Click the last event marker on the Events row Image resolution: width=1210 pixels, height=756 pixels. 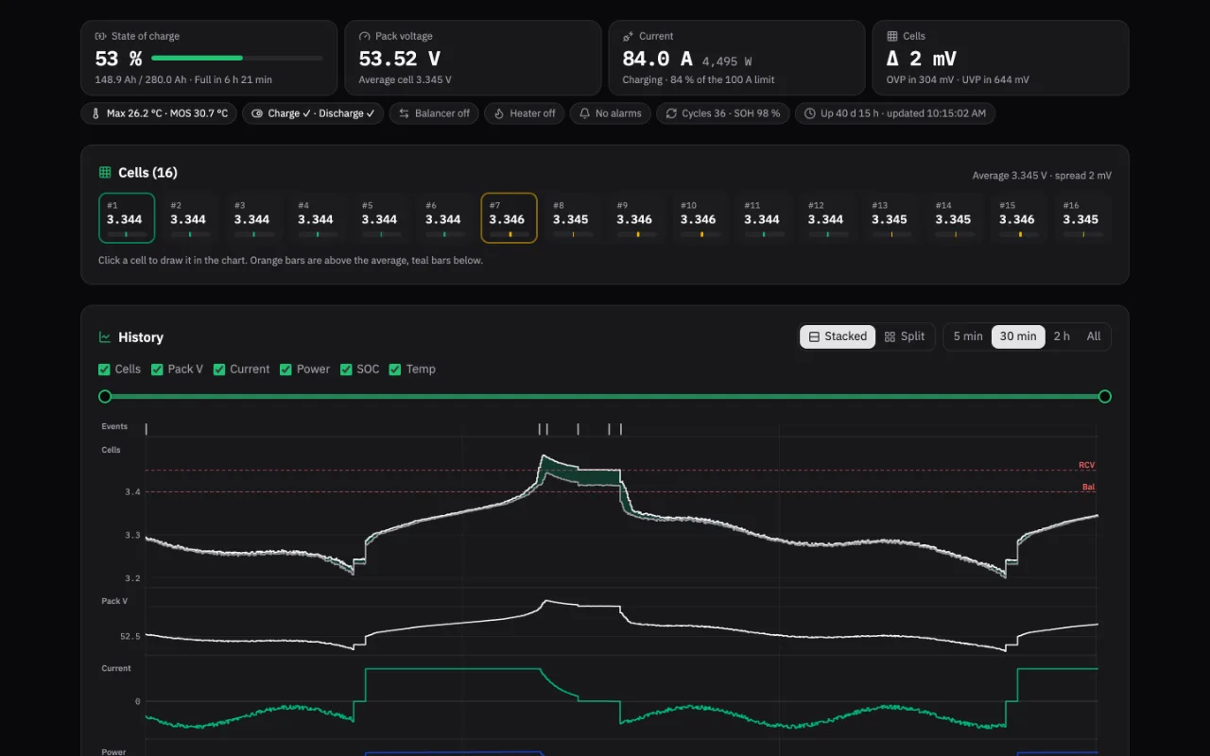click(620, 429)
